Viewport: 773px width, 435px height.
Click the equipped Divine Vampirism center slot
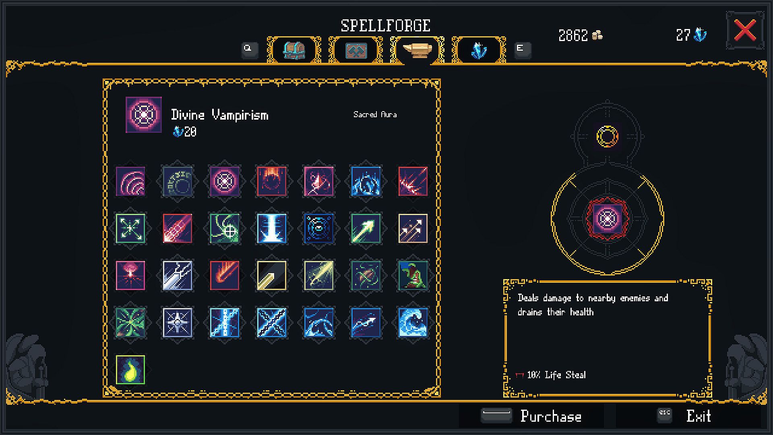tap(607, 219)
